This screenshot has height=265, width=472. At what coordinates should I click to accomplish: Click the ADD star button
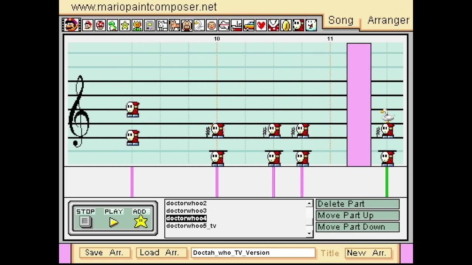pyautogui.click(x=140, y=221)
